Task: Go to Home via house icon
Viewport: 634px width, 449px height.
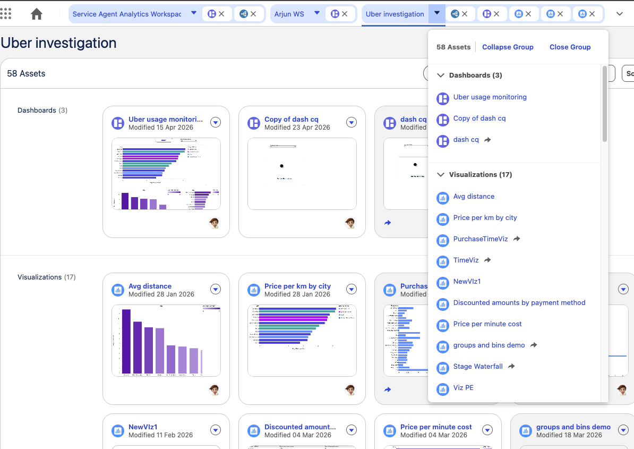Action: tap(37, 14)
